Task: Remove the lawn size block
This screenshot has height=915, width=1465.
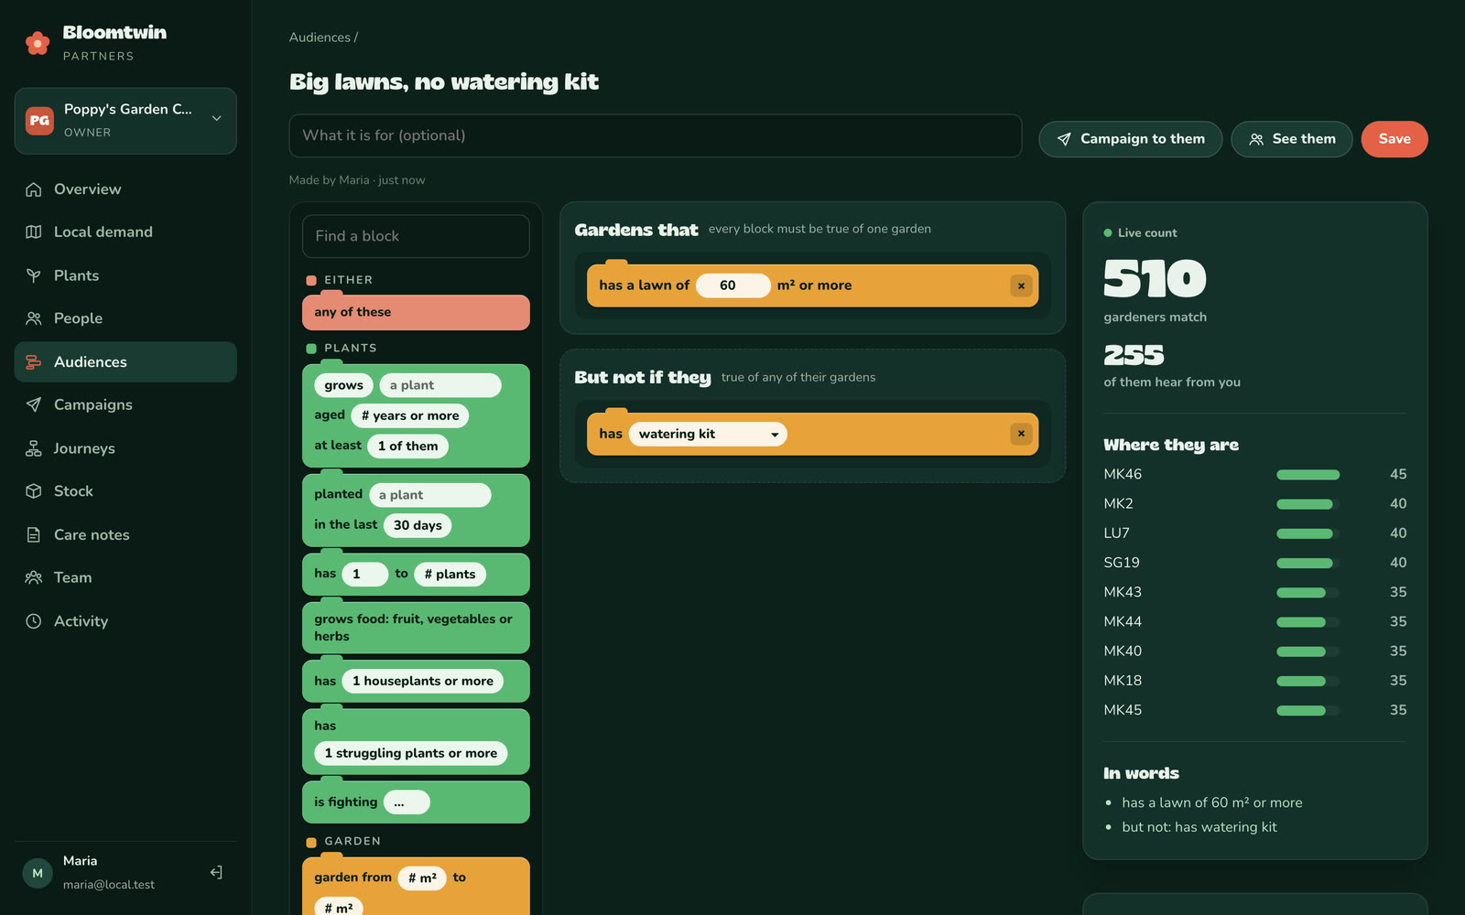Action: tap(1021, 285)
